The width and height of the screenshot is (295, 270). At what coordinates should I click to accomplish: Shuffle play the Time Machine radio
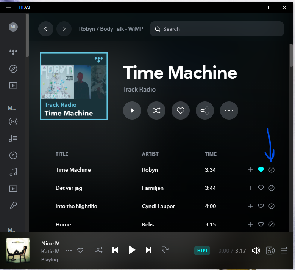pyautogui.click(x=156, y=111)
